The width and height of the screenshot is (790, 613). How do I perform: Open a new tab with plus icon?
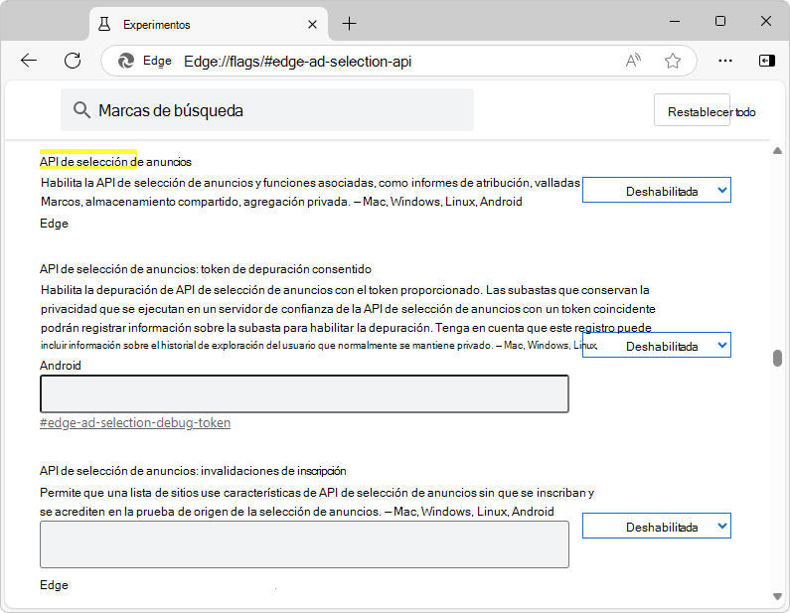click(x=349, y=24)
